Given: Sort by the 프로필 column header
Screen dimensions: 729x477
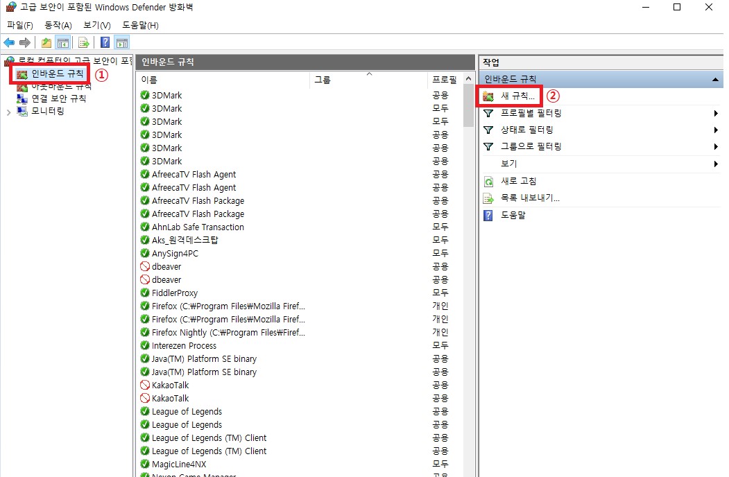Looking at the screenshot, I should click(445, 80).
